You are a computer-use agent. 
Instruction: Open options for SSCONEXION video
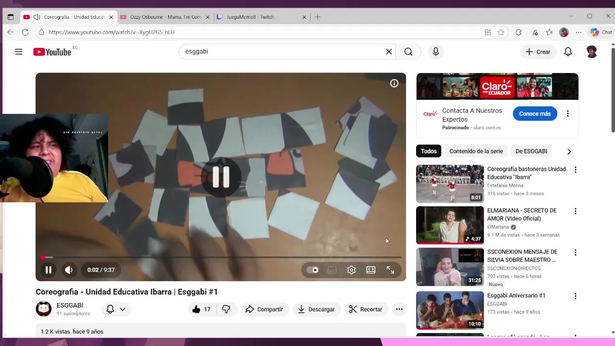[575, 253]
